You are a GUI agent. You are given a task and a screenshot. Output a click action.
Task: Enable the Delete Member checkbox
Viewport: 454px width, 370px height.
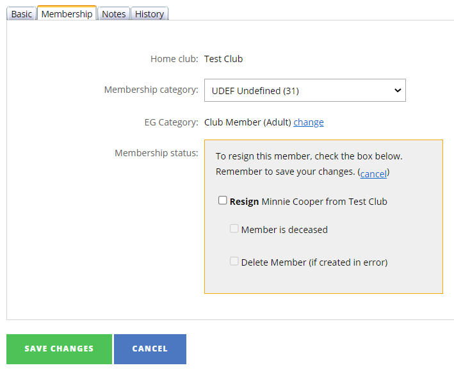point(234,261)
